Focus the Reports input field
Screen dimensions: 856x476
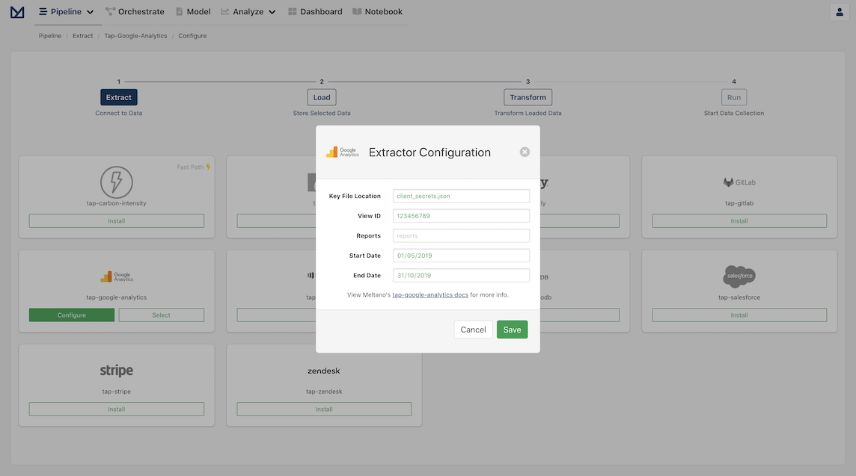coord(461,235)
